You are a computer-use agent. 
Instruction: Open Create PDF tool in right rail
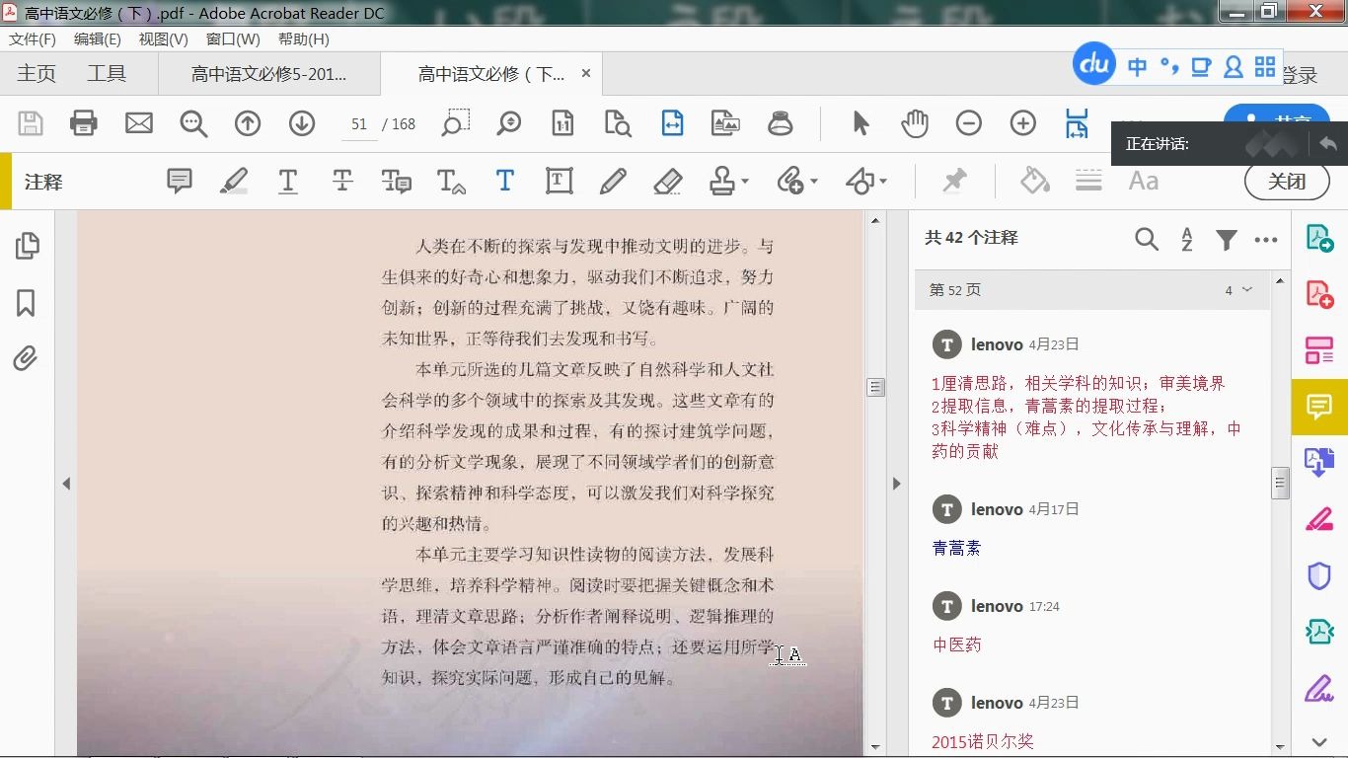click(1319, 294)
